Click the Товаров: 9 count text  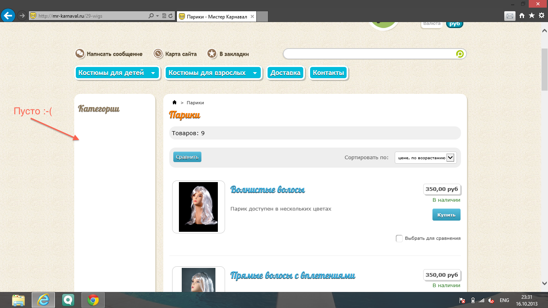click(x=188, y=133)
